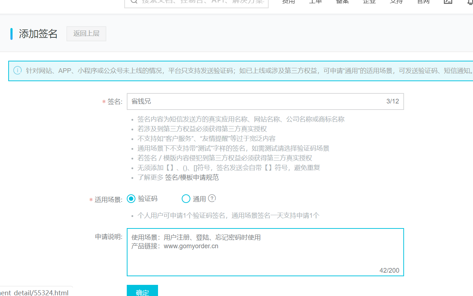Click the hint starting 签名内容为短信发送方
Screen dimensions: 473x296
tap(241, 119)
